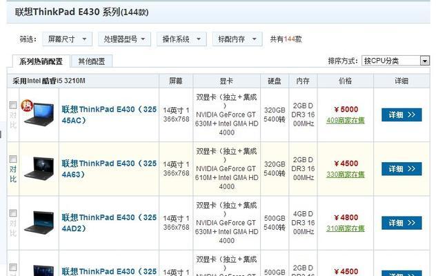
Task: Click the 显卡 column header
Action: 226,81
